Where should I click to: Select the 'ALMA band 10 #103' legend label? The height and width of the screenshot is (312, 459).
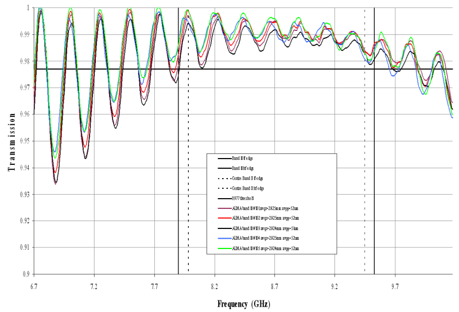click(265, 228)
